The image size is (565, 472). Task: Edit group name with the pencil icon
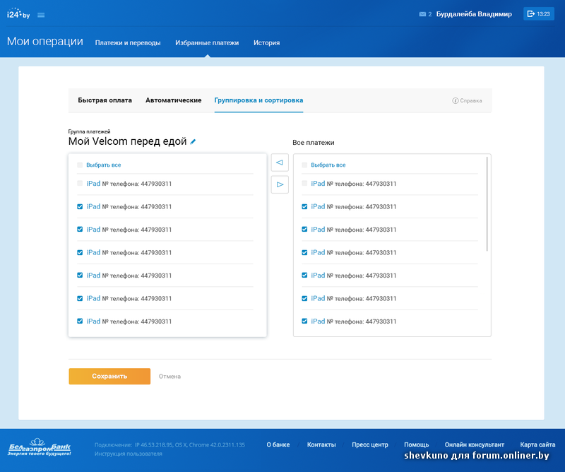point(193,142)
